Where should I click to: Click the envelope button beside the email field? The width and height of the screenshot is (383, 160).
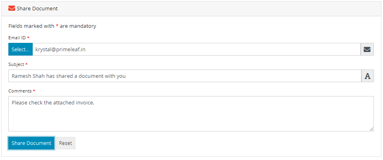[367, 50]
